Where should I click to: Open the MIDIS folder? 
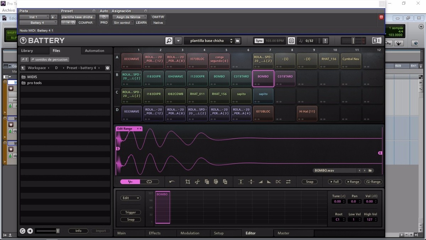[x=65, y=77]
